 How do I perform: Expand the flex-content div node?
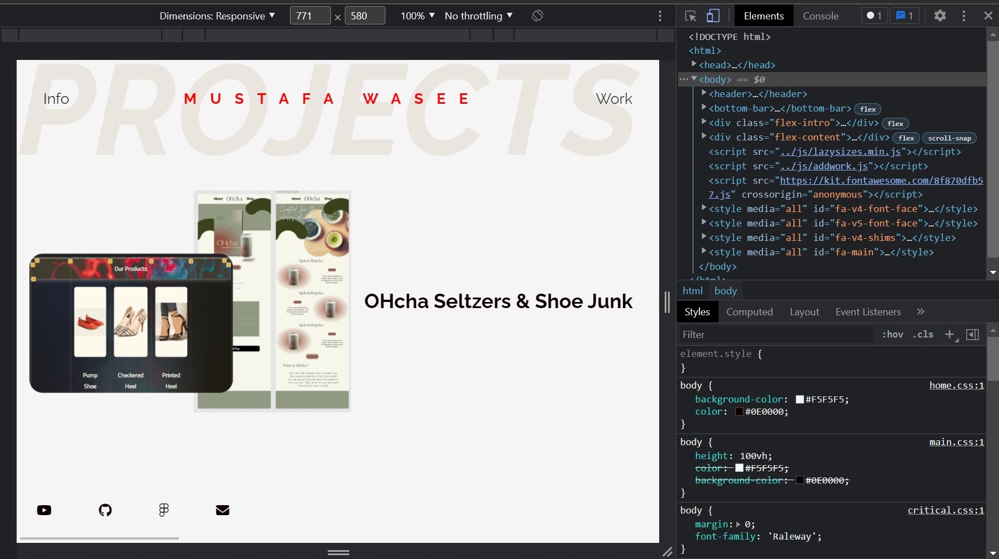pyautogui.click(x=704, y=136)
